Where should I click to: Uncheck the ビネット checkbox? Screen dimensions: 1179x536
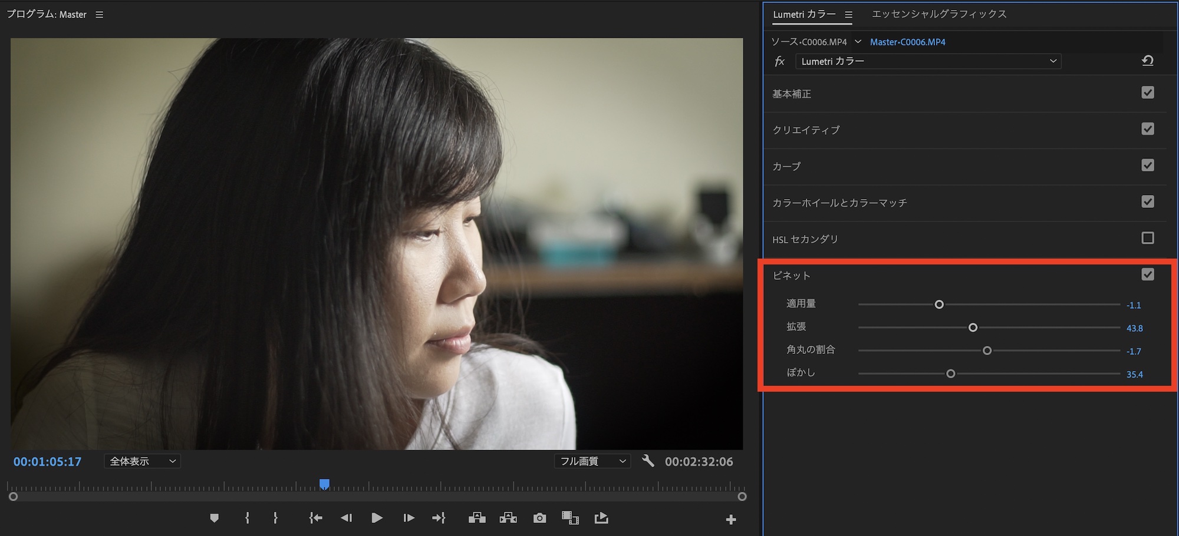pyautogui.click(x=1147, y=274)
